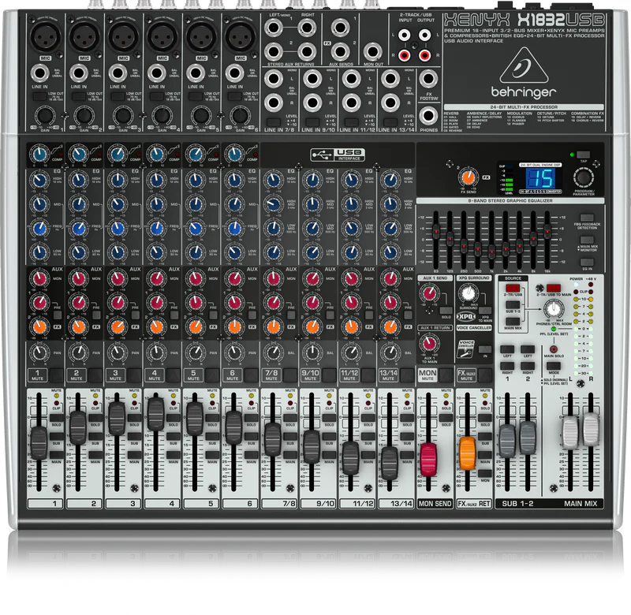Click the USB Interface logo
This screenshot has width=631, height=615.
point(338,155)
